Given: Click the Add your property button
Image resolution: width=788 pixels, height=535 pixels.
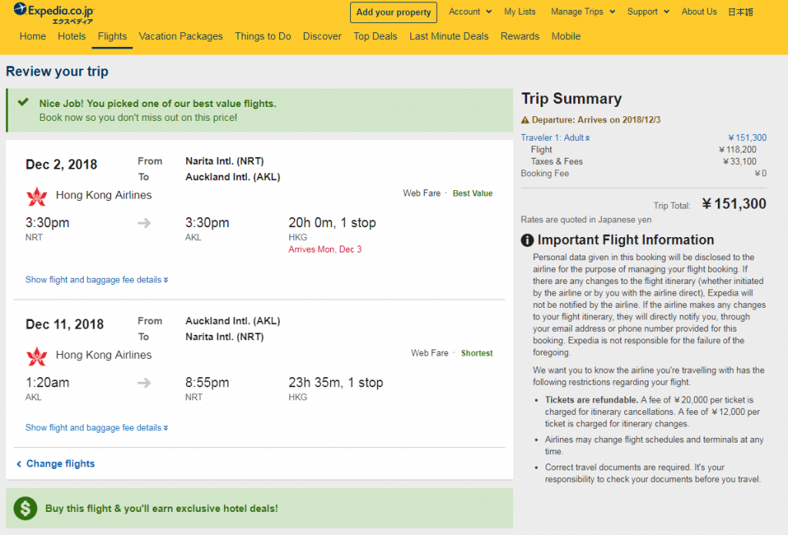Looking at the screenshot, I should [393, 12].
